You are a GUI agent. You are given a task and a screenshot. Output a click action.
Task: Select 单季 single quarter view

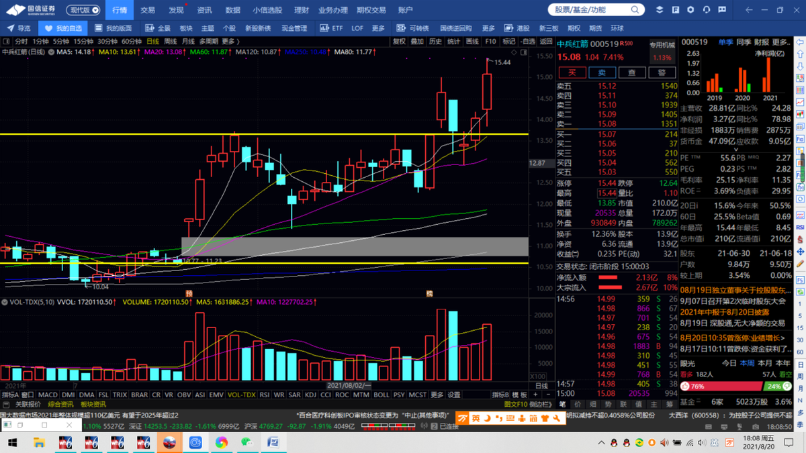tap(725, 42)
